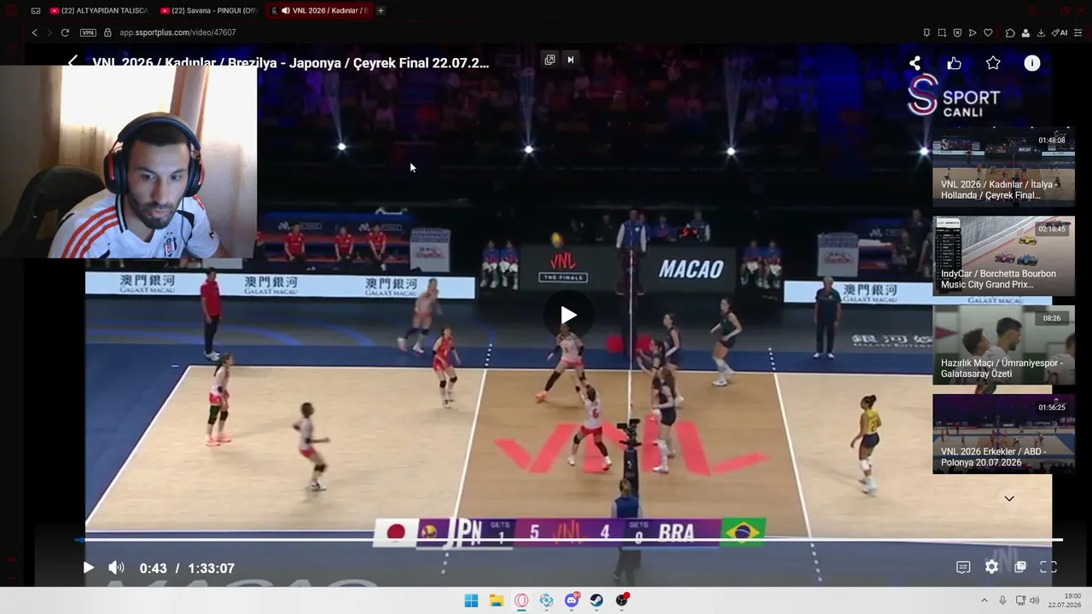Open File Explorer from the taskbar
1092x614 pixels.
(497, 600)
